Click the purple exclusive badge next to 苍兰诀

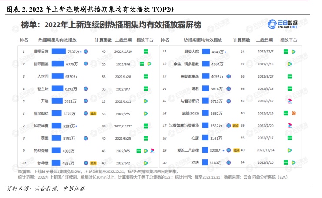(x=86, y=89)
